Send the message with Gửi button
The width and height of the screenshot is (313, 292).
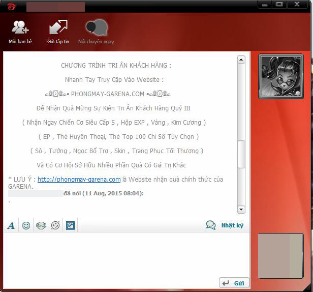click(234, 283)
